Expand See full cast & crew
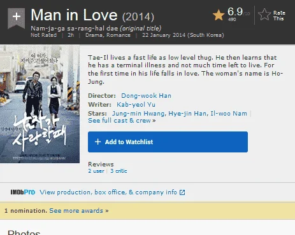The image size is (295, 235). [x=122, y=121]
